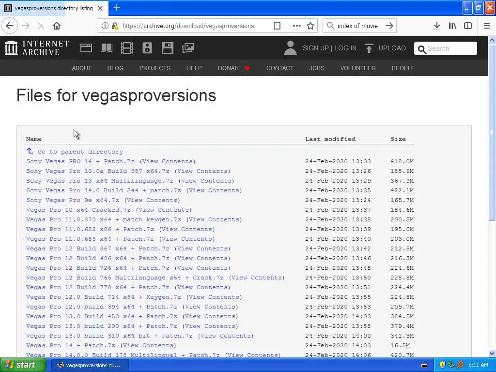Toggle reader view in address bar

(277, 26)
